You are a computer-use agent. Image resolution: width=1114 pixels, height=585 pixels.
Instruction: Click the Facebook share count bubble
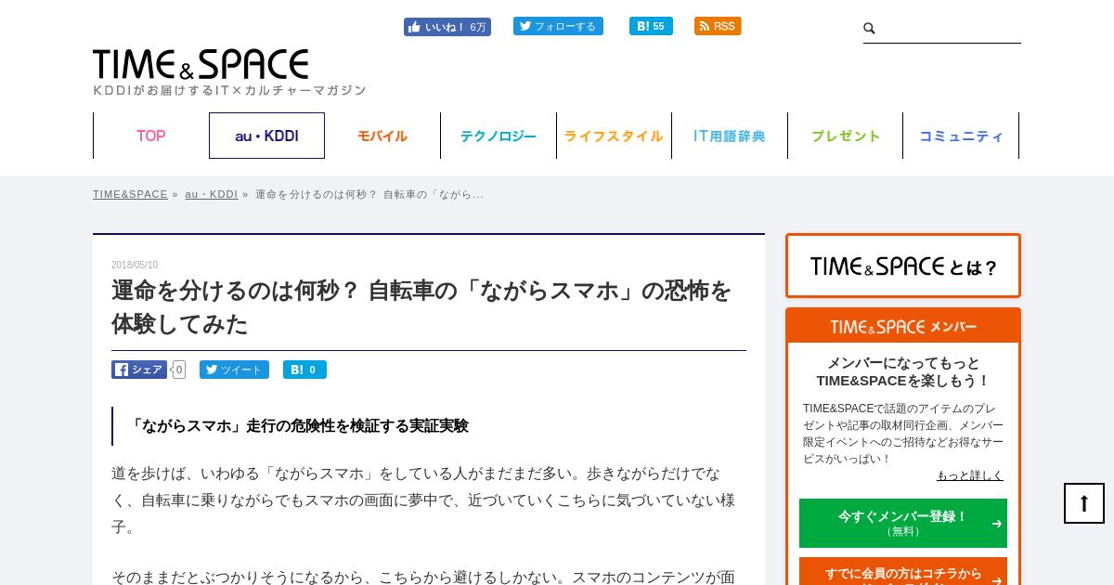tap(178, 370)
